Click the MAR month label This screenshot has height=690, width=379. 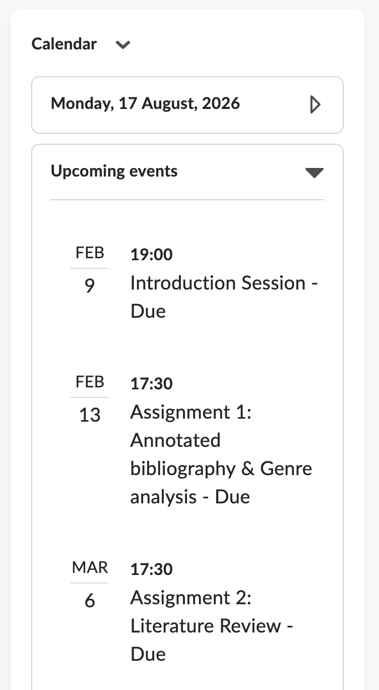[90, 567]
